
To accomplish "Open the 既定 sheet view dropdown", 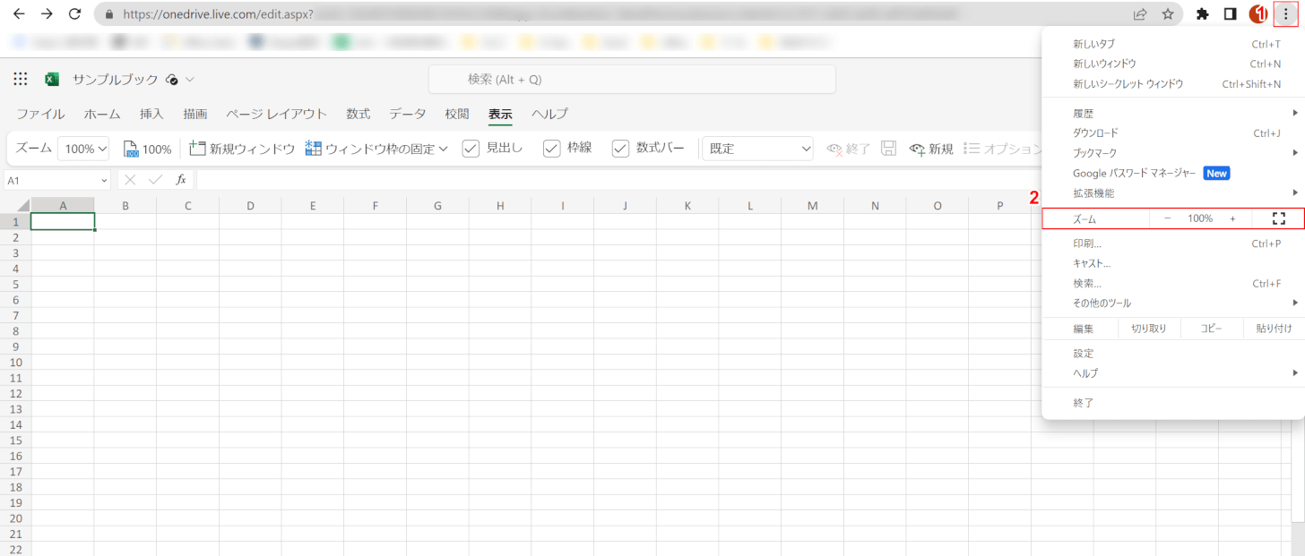I will 757,149.
